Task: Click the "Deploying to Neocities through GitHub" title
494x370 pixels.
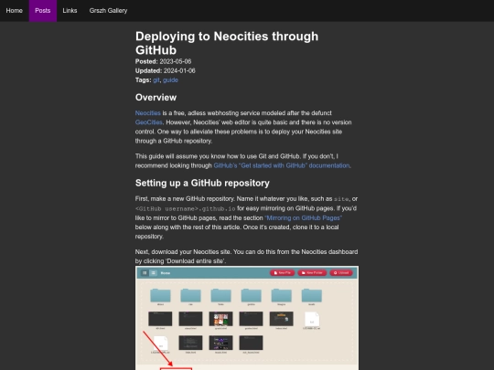Action: tap(227, 43)
